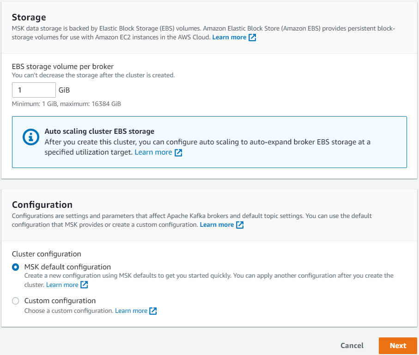Image resolution: width=419 pixels, height=355 pixels.
Task: Click the 'EBS storage volume per broker' label
Action: point(63,66)
